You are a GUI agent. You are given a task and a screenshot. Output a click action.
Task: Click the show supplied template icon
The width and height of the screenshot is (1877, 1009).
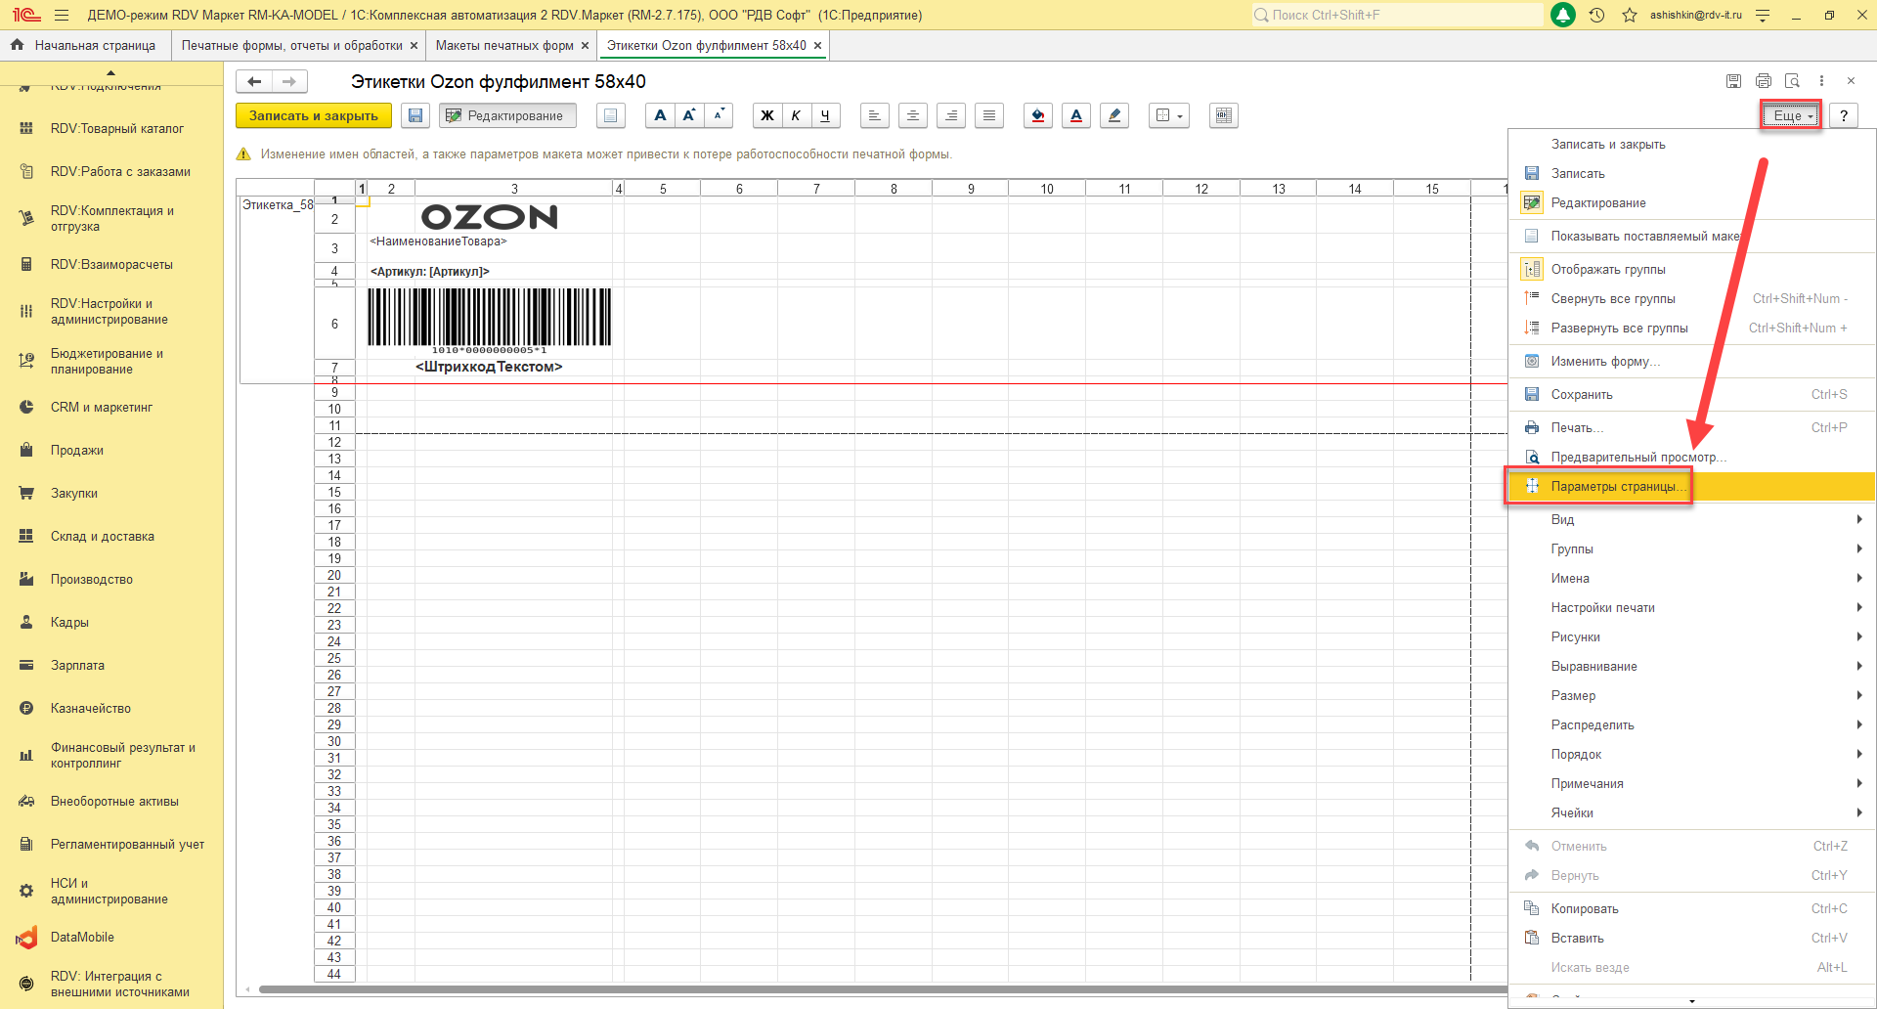tap(611, 115)
